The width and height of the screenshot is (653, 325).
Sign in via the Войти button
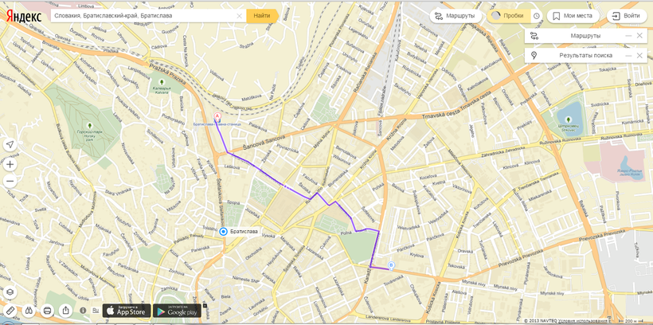point(627,16)
